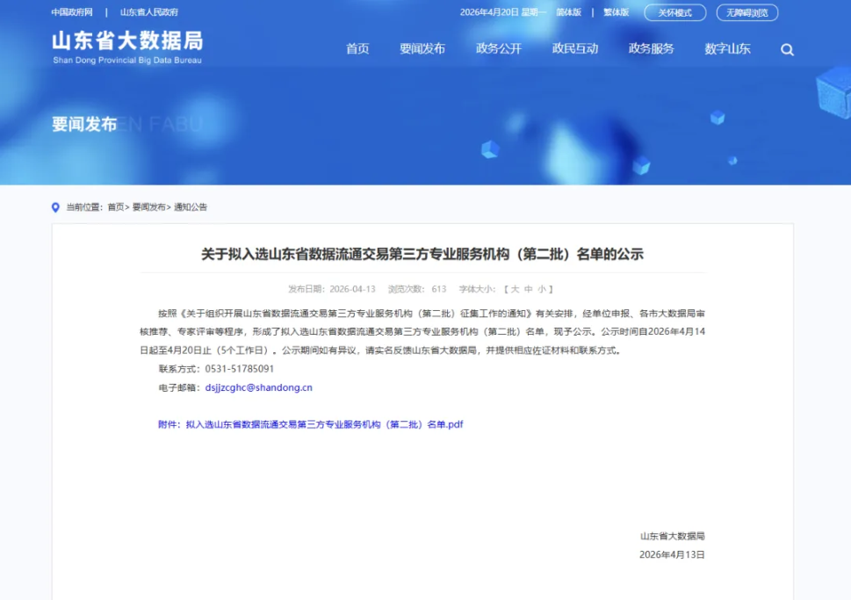
Task: Set font size to 大 (large)
Action: [x=516, y=289]
